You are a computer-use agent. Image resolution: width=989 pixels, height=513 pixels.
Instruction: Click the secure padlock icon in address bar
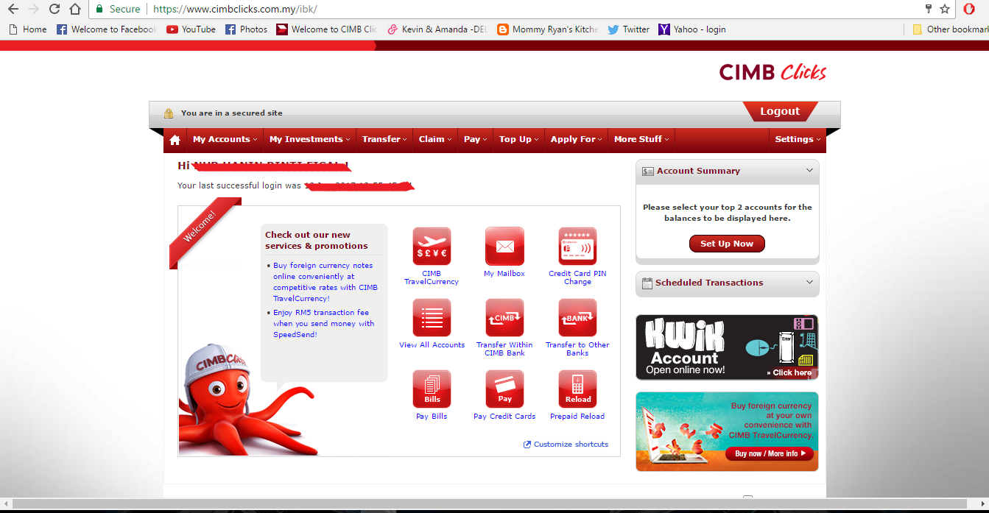coord(99,9)
